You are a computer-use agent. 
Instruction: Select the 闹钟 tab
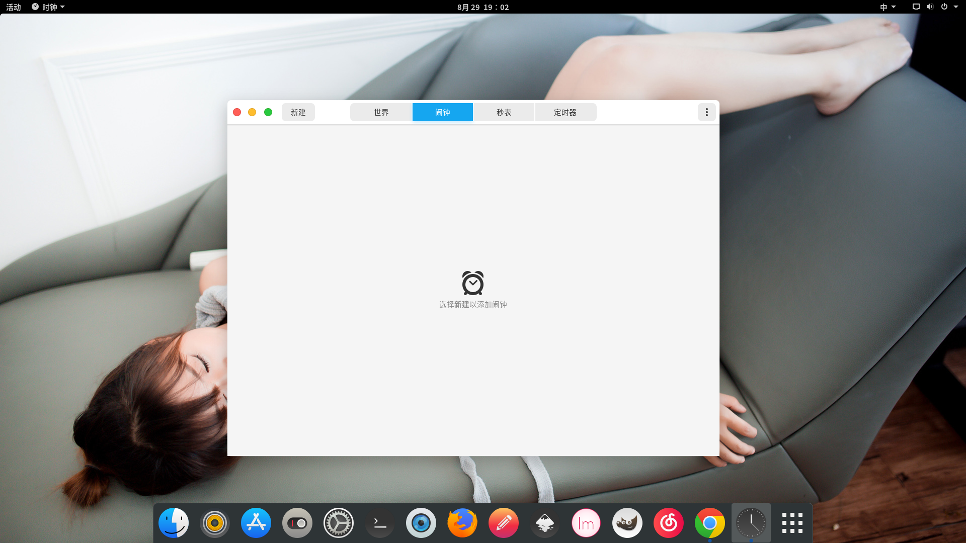coord(442,112)
